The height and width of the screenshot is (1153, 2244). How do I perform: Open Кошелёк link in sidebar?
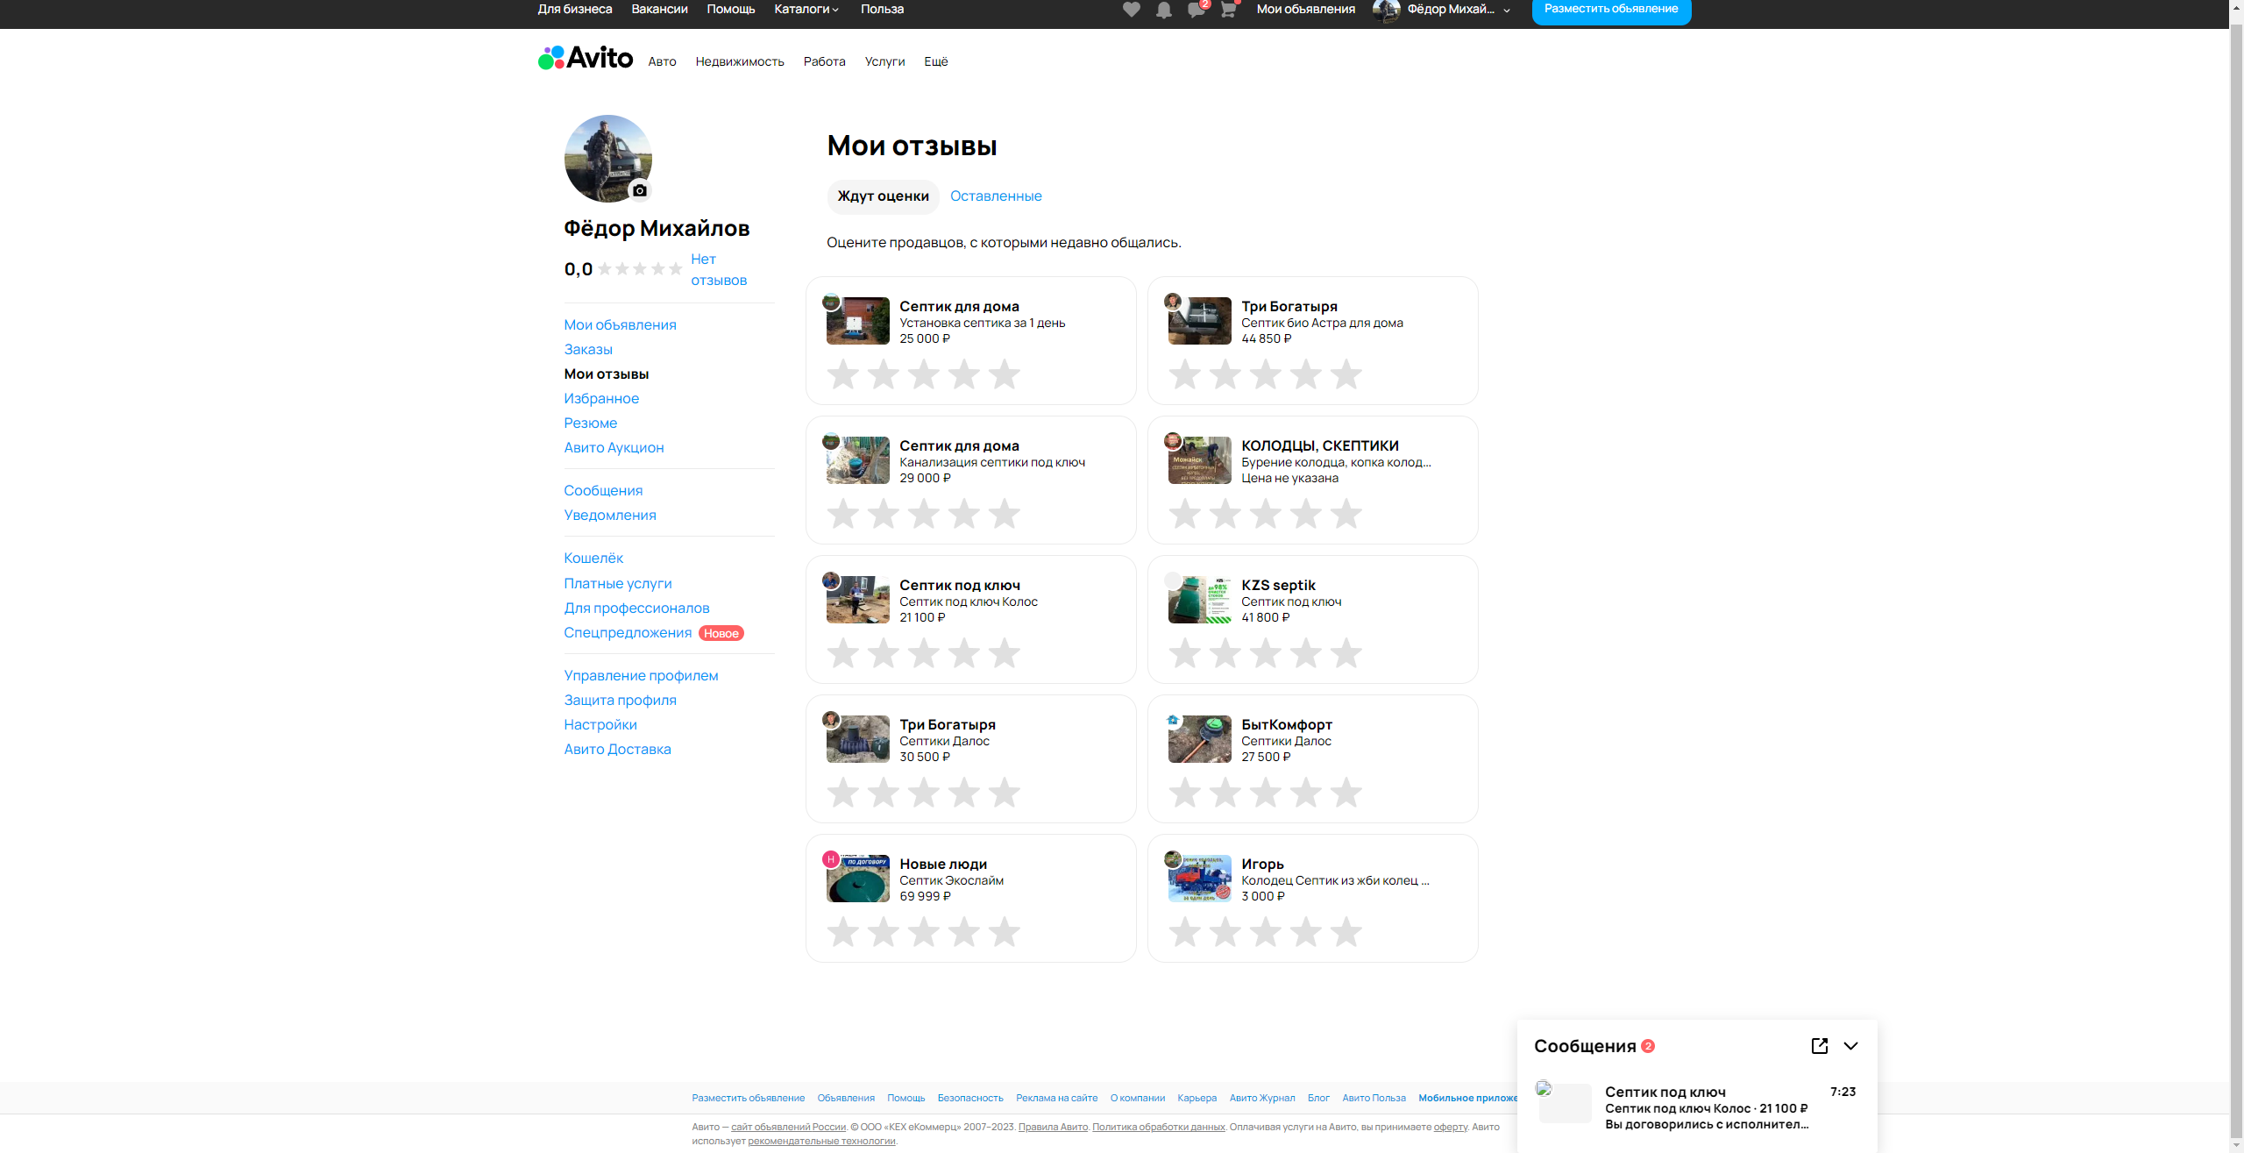[x=593, y=558]
